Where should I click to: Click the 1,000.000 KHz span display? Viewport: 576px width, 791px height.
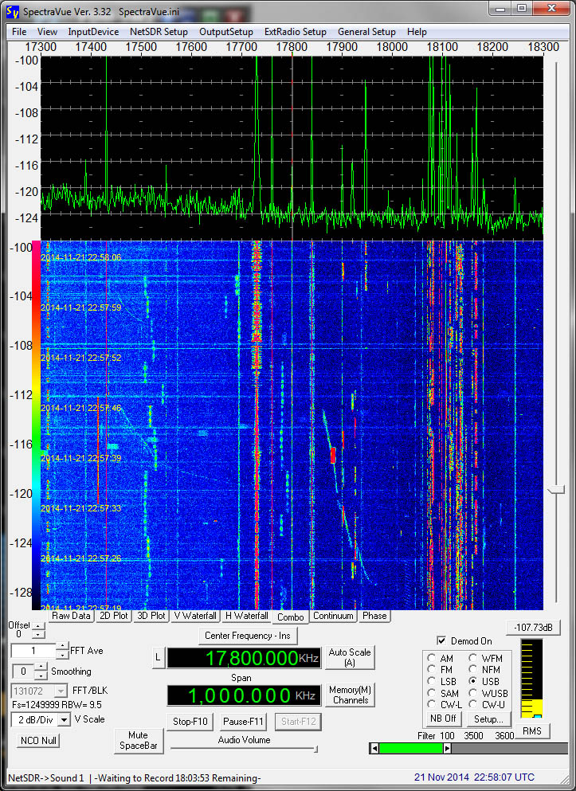pyautogui.click(x=244, y=695)
